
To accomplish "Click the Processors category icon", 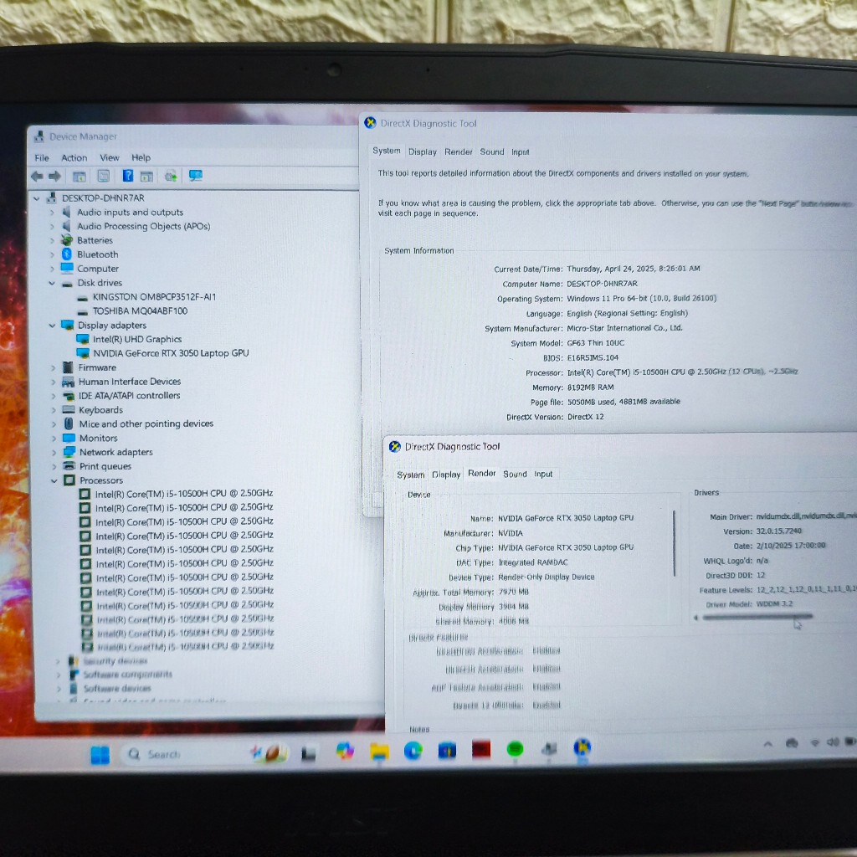I will (69, 480).
